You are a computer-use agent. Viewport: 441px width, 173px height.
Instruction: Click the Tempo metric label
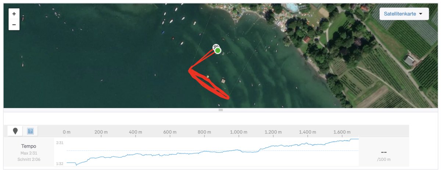(29, 146)
